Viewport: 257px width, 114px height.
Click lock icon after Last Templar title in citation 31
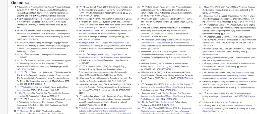point(184,87)
